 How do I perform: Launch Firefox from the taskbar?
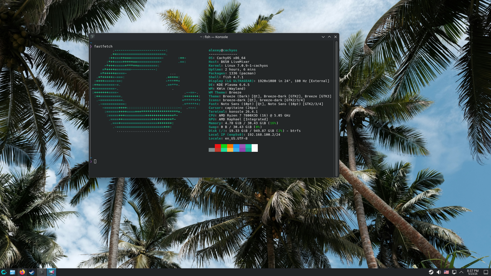[22, 272]
